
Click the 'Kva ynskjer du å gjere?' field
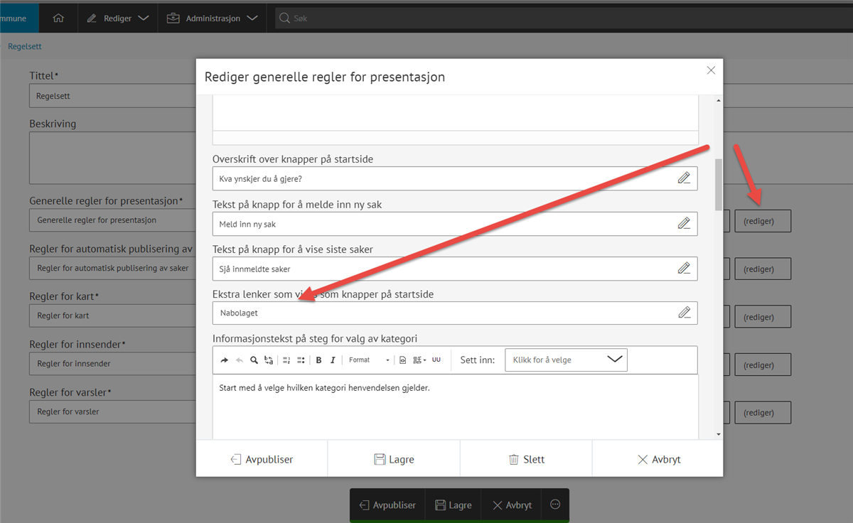coord(441,178)
